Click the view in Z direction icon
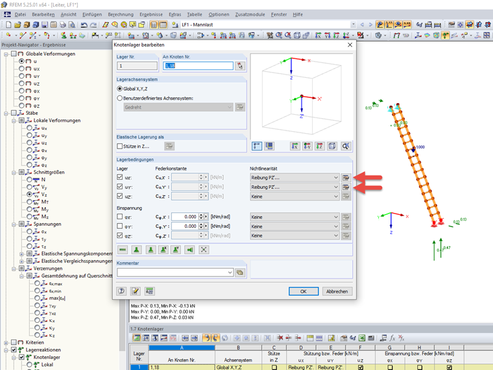Screen dimensions: 493x370 pyautogui.click(x=319, y=146)
